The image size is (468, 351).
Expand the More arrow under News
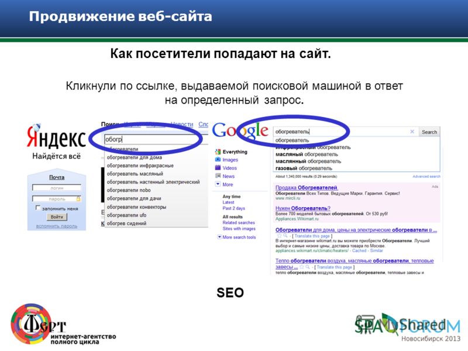point(218,184)
